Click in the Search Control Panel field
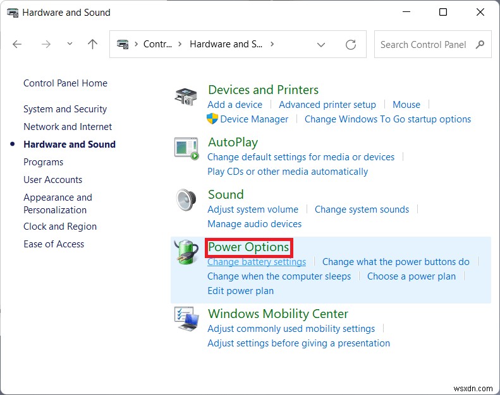The width and height of the screenshot is (500, 395). (x=425, y=45)
